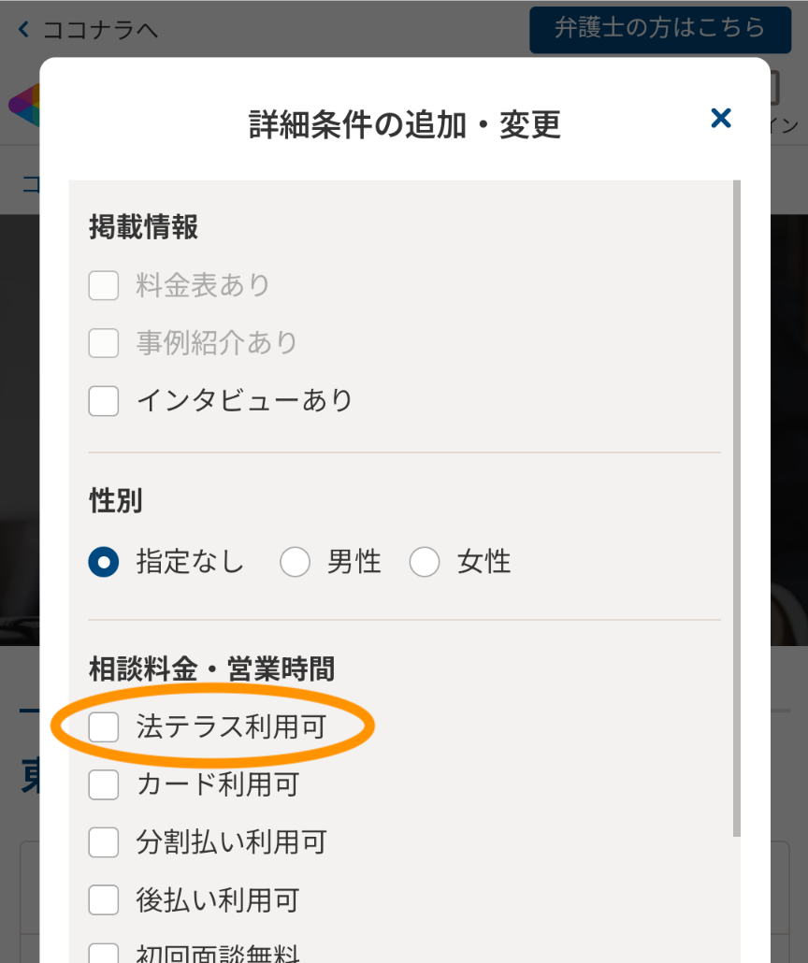Choose the 女性 radio button
The width and height of the screenshot is (808, 963).
(425, 562)
